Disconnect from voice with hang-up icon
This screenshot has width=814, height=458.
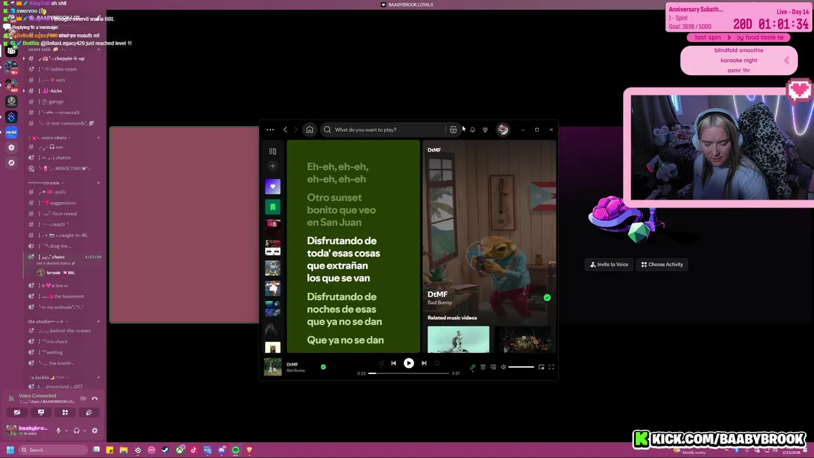pos(95,399)
